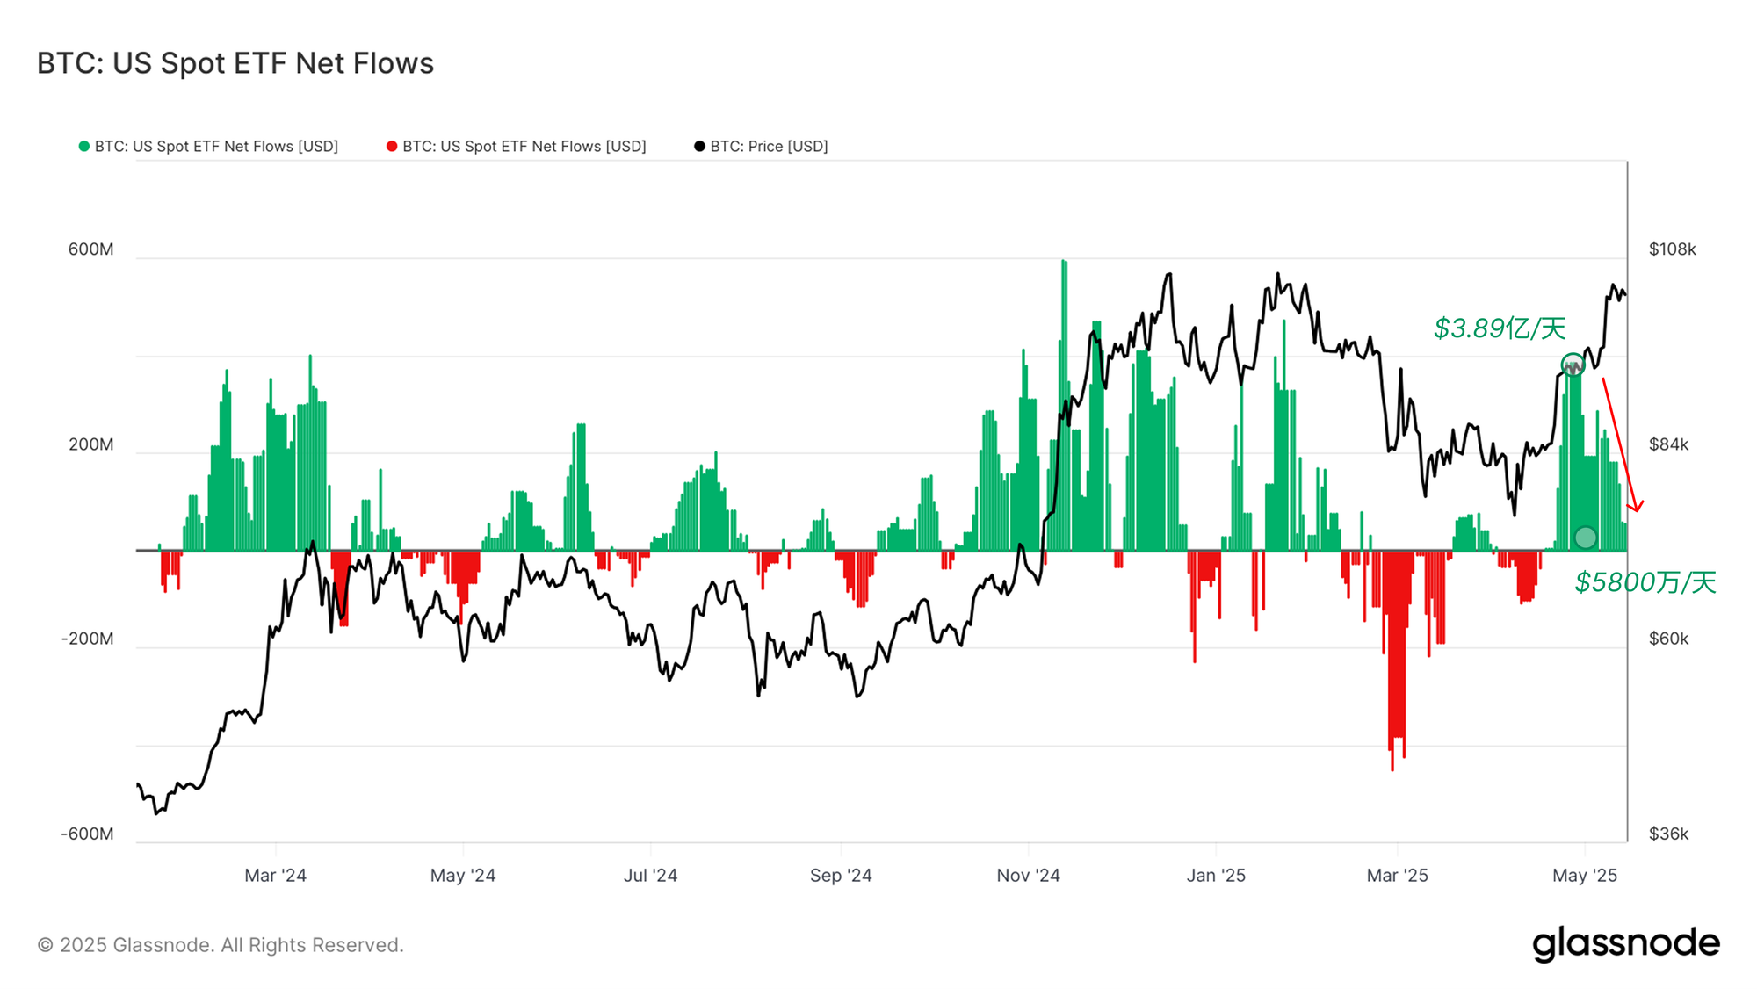The width and height of the screenshot is (1757, 989).
Task: Toggle BTC Price legend entry
Action: 769,147
